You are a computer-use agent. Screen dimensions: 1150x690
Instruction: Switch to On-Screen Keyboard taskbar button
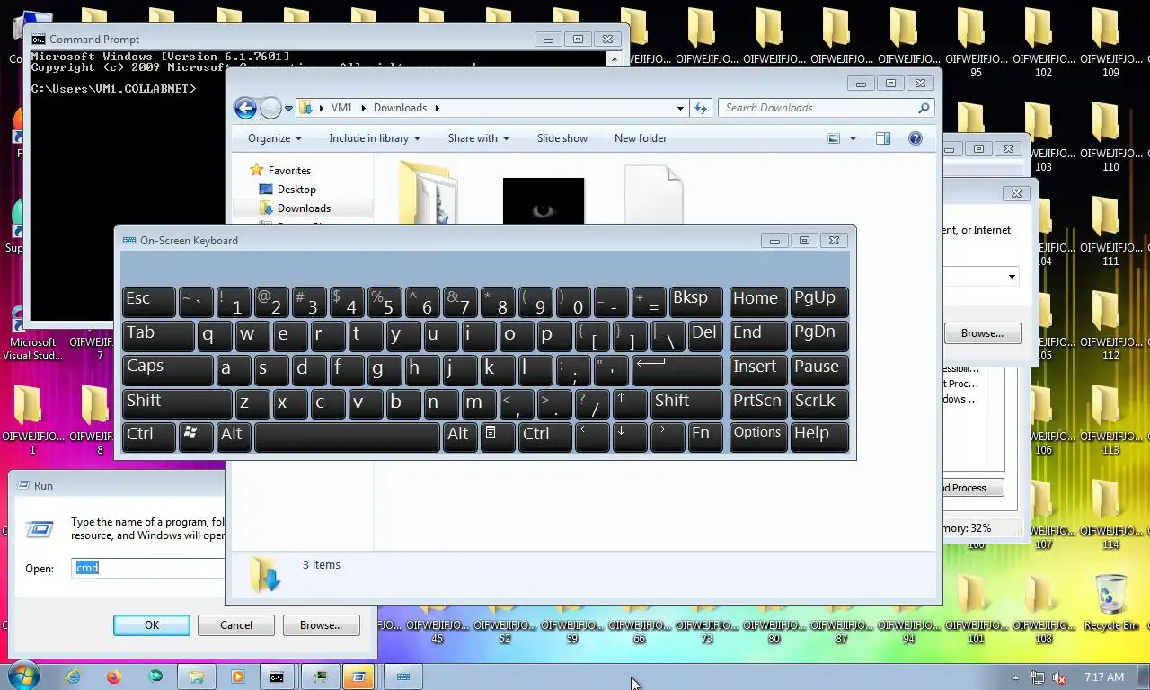(x=403, y=677)
